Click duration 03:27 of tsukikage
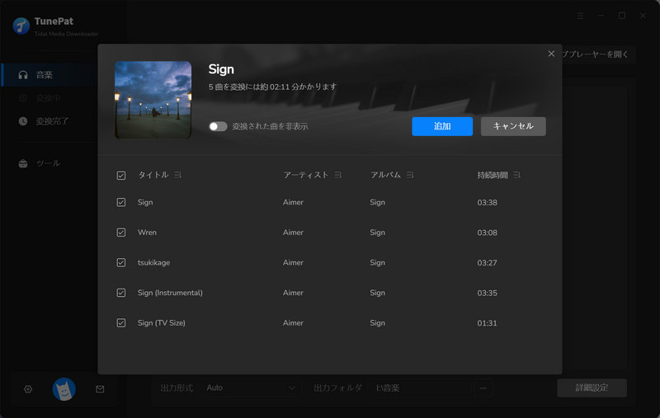 click(487, 263)
